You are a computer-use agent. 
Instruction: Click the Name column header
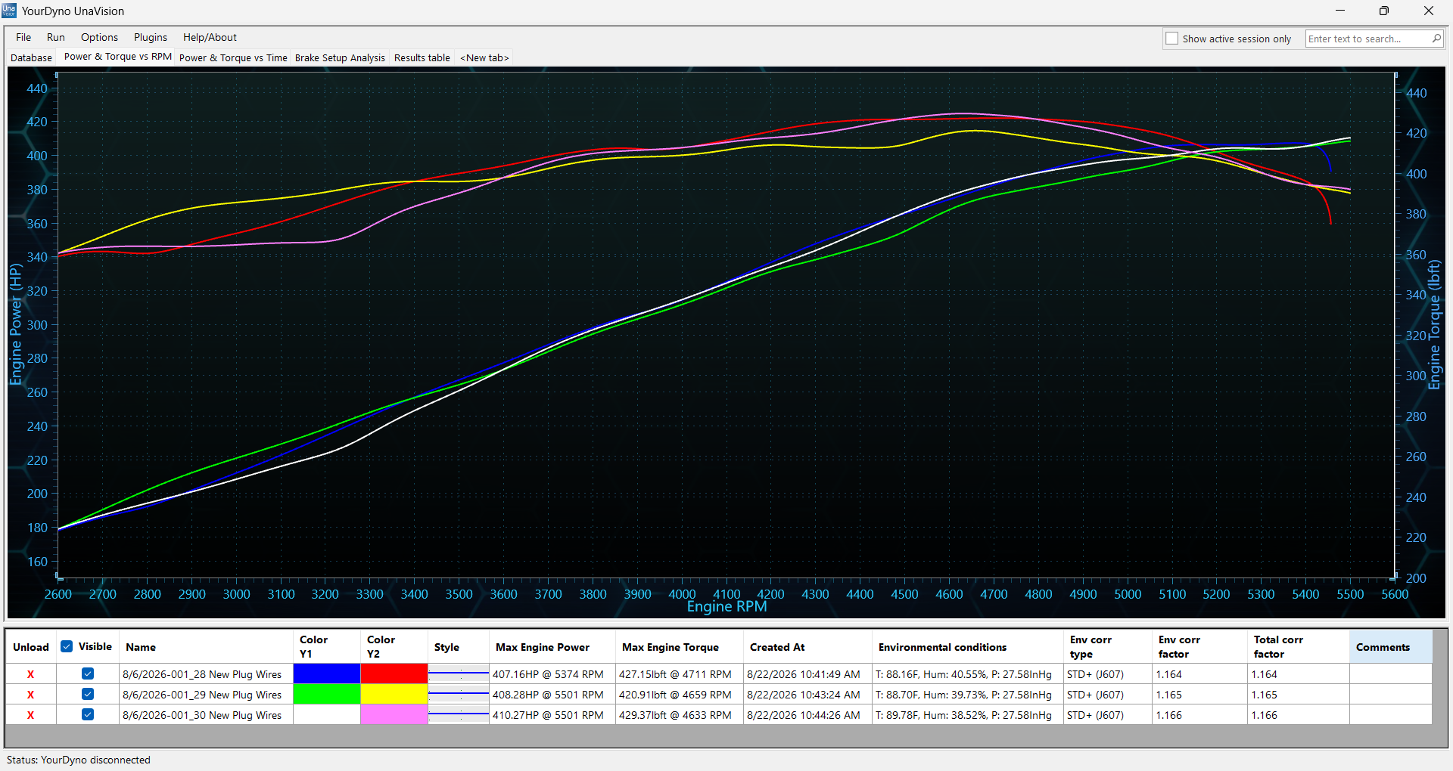pyautogui.click(x=206, y=647)
